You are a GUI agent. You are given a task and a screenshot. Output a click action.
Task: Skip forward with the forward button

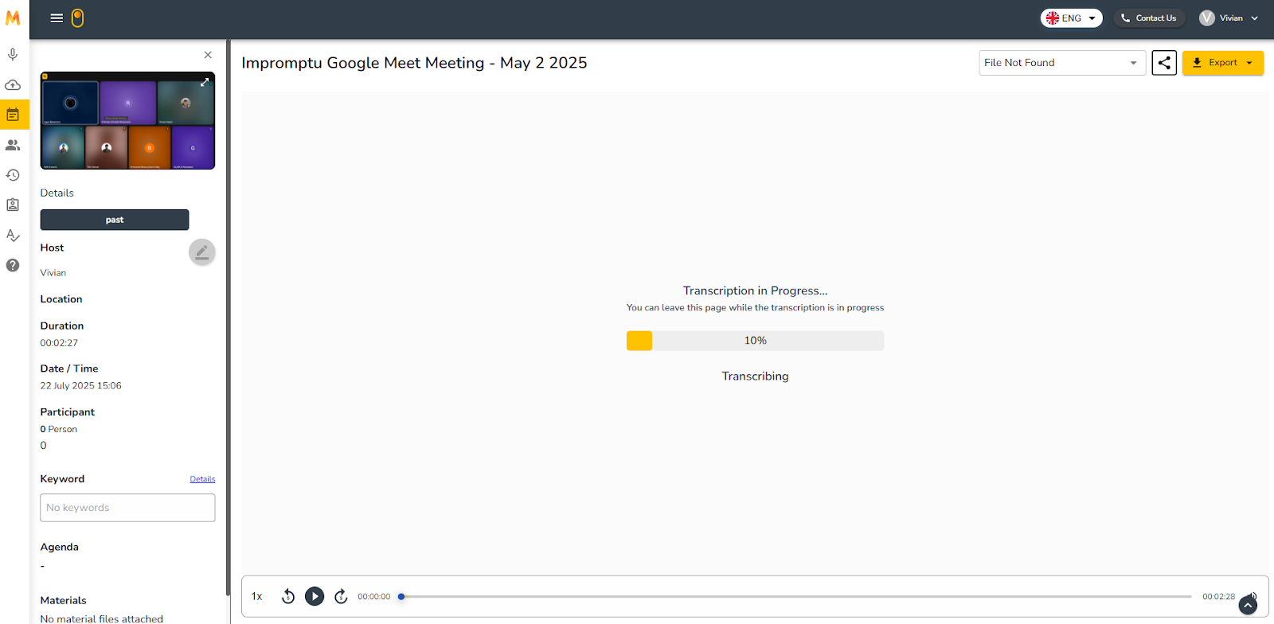341,596
